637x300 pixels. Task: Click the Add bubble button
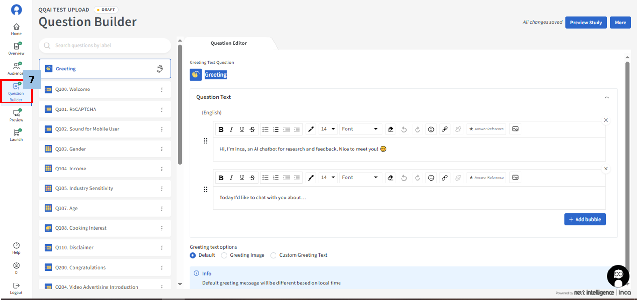coord(585,219)
